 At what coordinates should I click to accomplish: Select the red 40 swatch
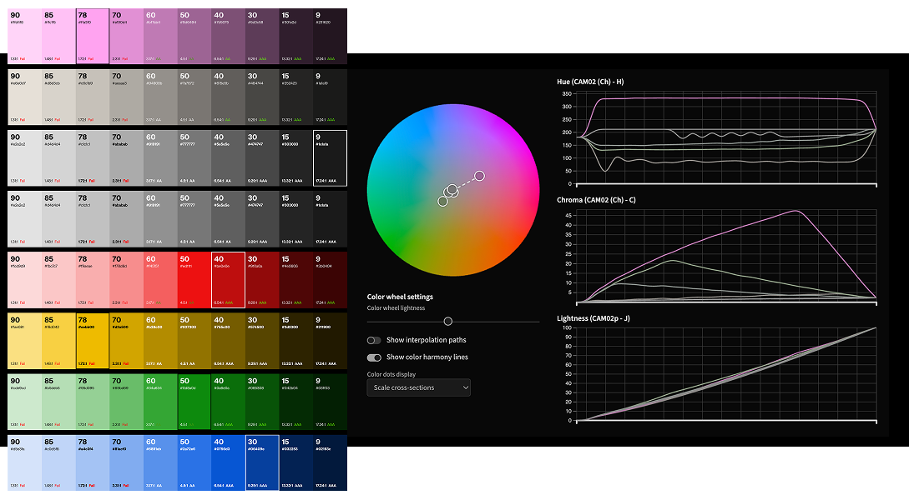[x=229, y=280]
